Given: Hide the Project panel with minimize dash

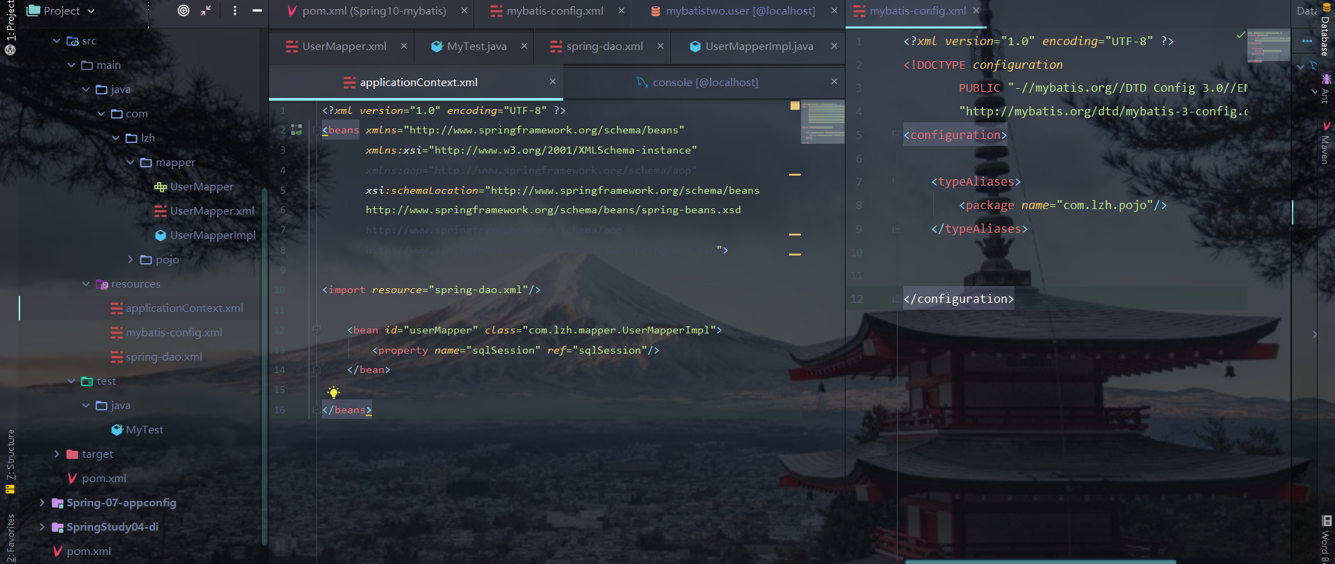Looking at the screenshot, I should click(257, 10).
